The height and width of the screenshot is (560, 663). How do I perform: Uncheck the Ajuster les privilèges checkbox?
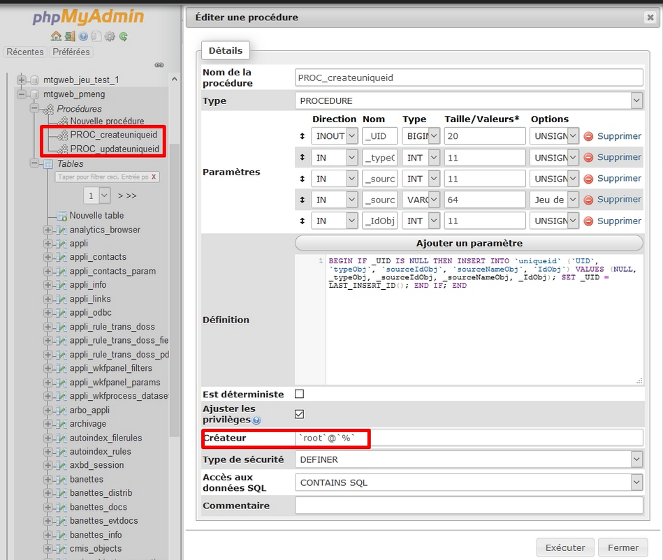point(300,414)
